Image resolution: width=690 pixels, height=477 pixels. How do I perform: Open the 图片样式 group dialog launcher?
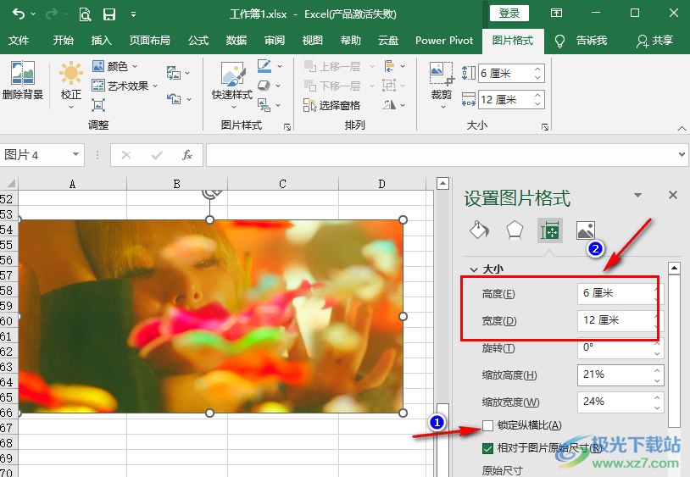coord(287,127)
